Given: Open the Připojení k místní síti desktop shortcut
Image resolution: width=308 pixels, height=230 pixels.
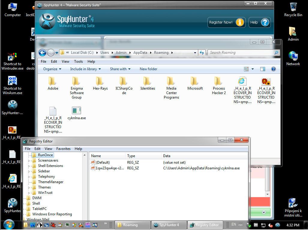Looking at the screenshot, I should coord(293,208).
